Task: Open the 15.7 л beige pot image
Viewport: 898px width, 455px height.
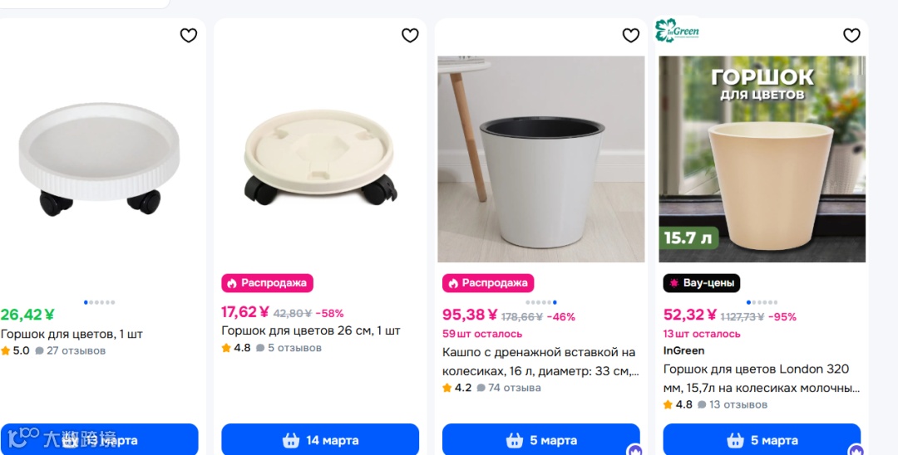Action: coord(762,159)
